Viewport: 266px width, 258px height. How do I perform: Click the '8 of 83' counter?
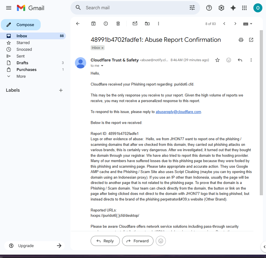tap(210, 24)
